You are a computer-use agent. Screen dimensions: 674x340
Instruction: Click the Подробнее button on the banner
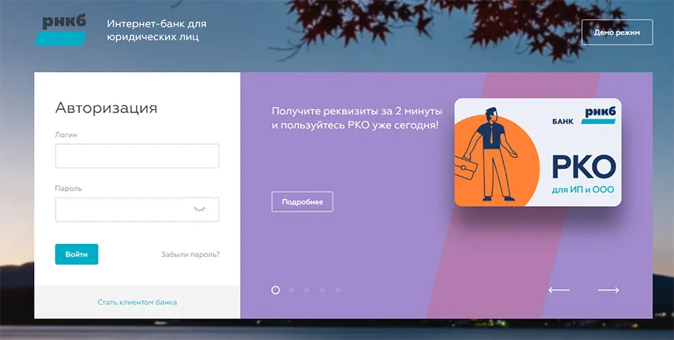(302, 201)
